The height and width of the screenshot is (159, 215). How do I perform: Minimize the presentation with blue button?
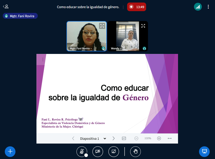[x=204, y=152]
